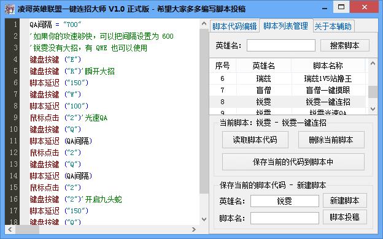Image resolution: width=383 pixels, height=239 pixels.
Task: Click line number 10 in gutter
Action: [x=13, y=129]
